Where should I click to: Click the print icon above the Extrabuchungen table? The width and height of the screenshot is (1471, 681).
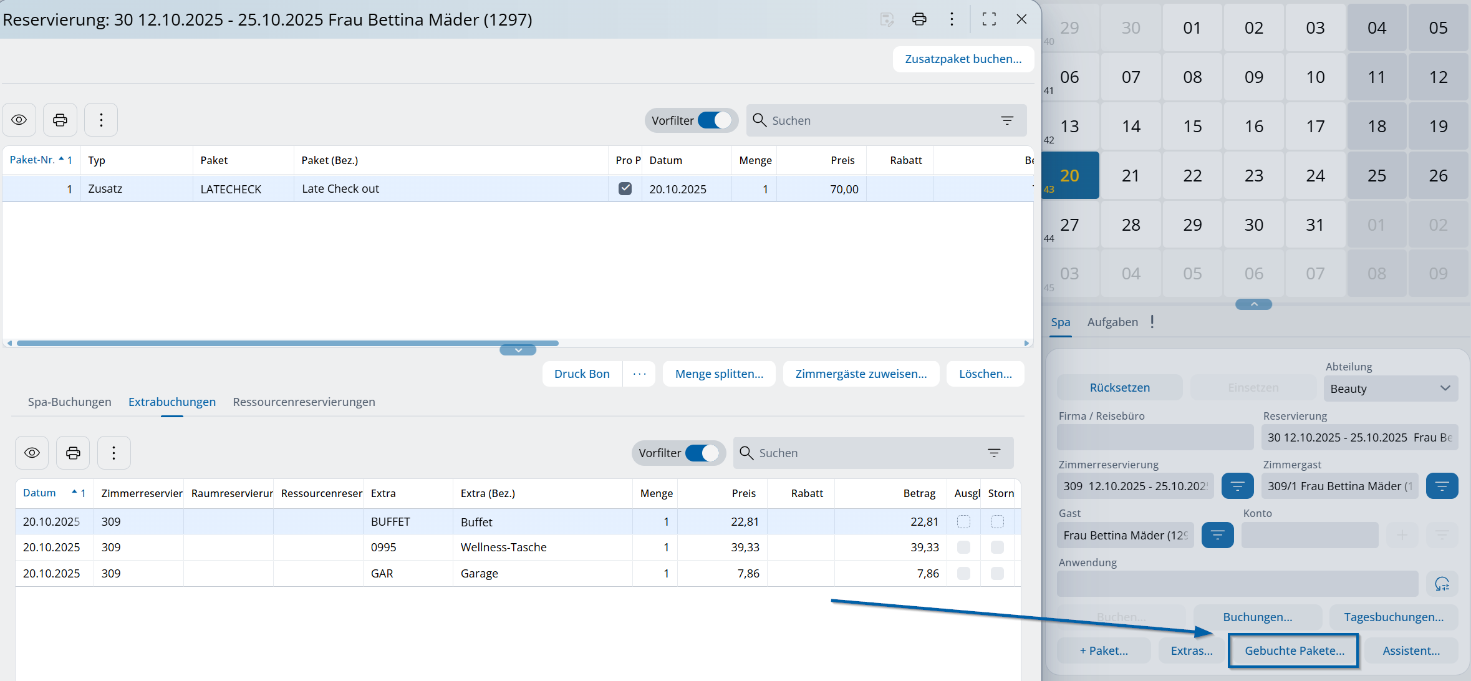click(x=73, y=453)
